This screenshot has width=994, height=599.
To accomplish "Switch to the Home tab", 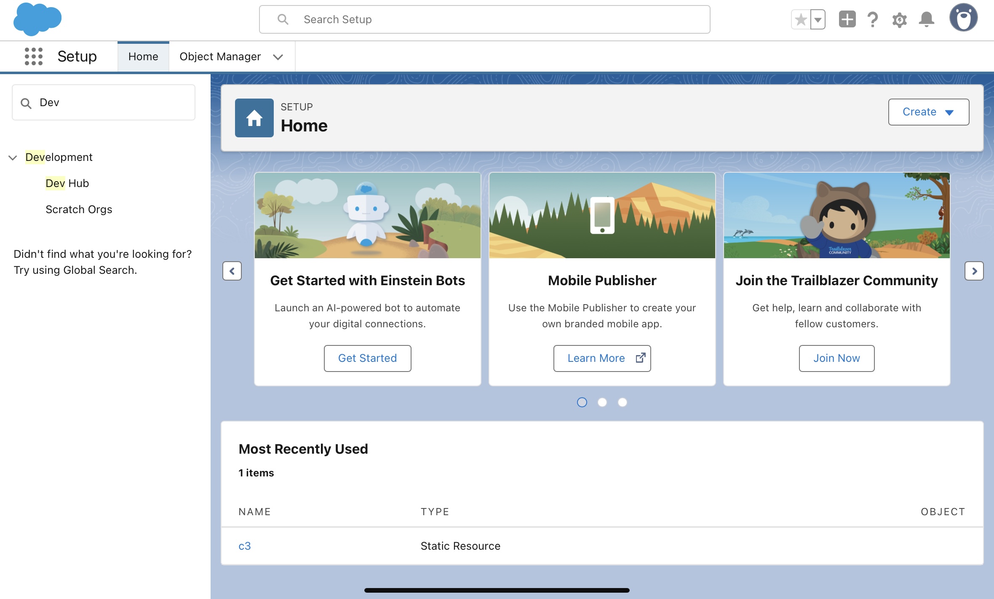I will tap(143, 56).
